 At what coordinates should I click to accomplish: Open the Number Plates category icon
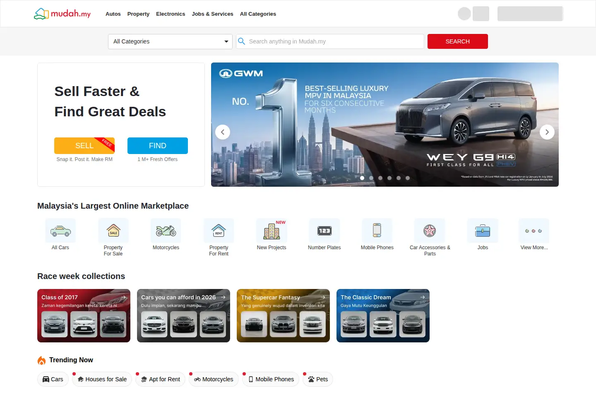pyautogui.click(x=324, y=231)
